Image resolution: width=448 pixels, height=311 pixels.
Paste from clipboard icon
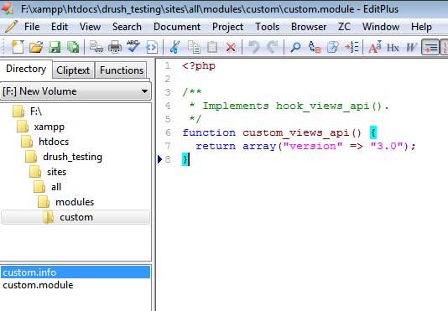click(212, 47)
